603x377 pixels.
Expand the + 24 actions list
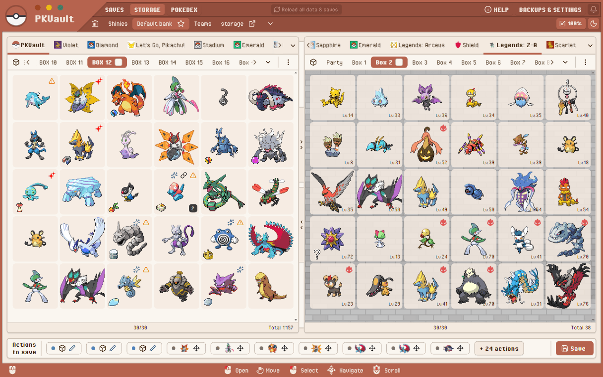point(499,348)
